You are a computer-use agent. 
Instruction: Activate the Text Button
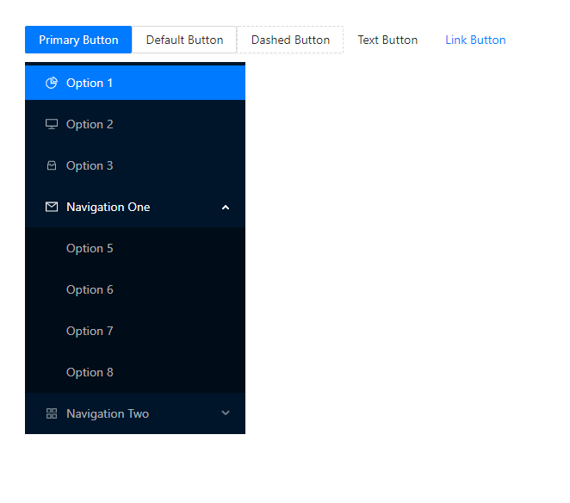coord(387,40)
